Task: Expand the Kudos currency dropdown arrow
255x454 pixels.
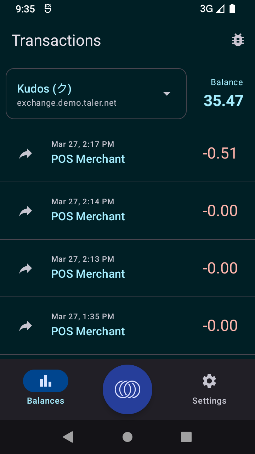Action: [167, 94]
